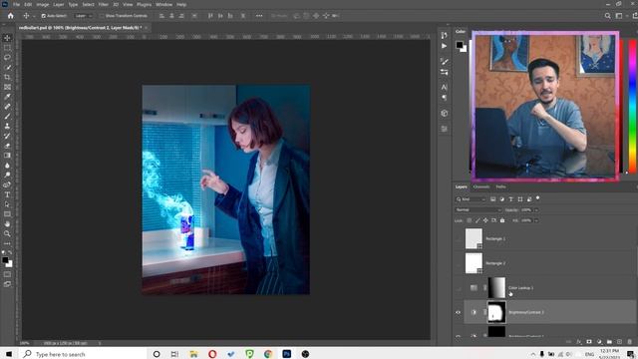Open the Kind filter dropdown
638x359 pixels.
[x=471, y=199]
